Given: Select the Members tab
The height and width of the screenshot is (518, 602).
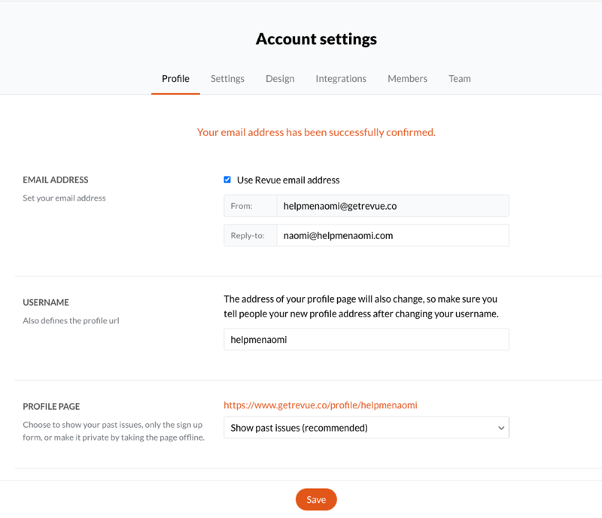Looking at the screenshot, I should (407, 79).
